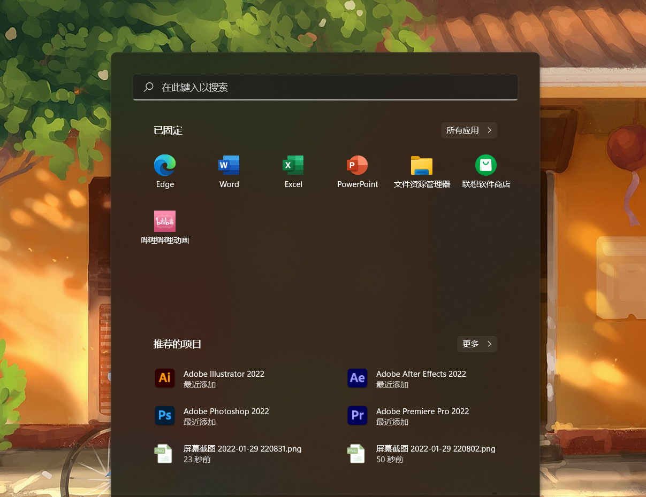Click the Word label text
Viewport: 646px width, 497px height.
229,184
